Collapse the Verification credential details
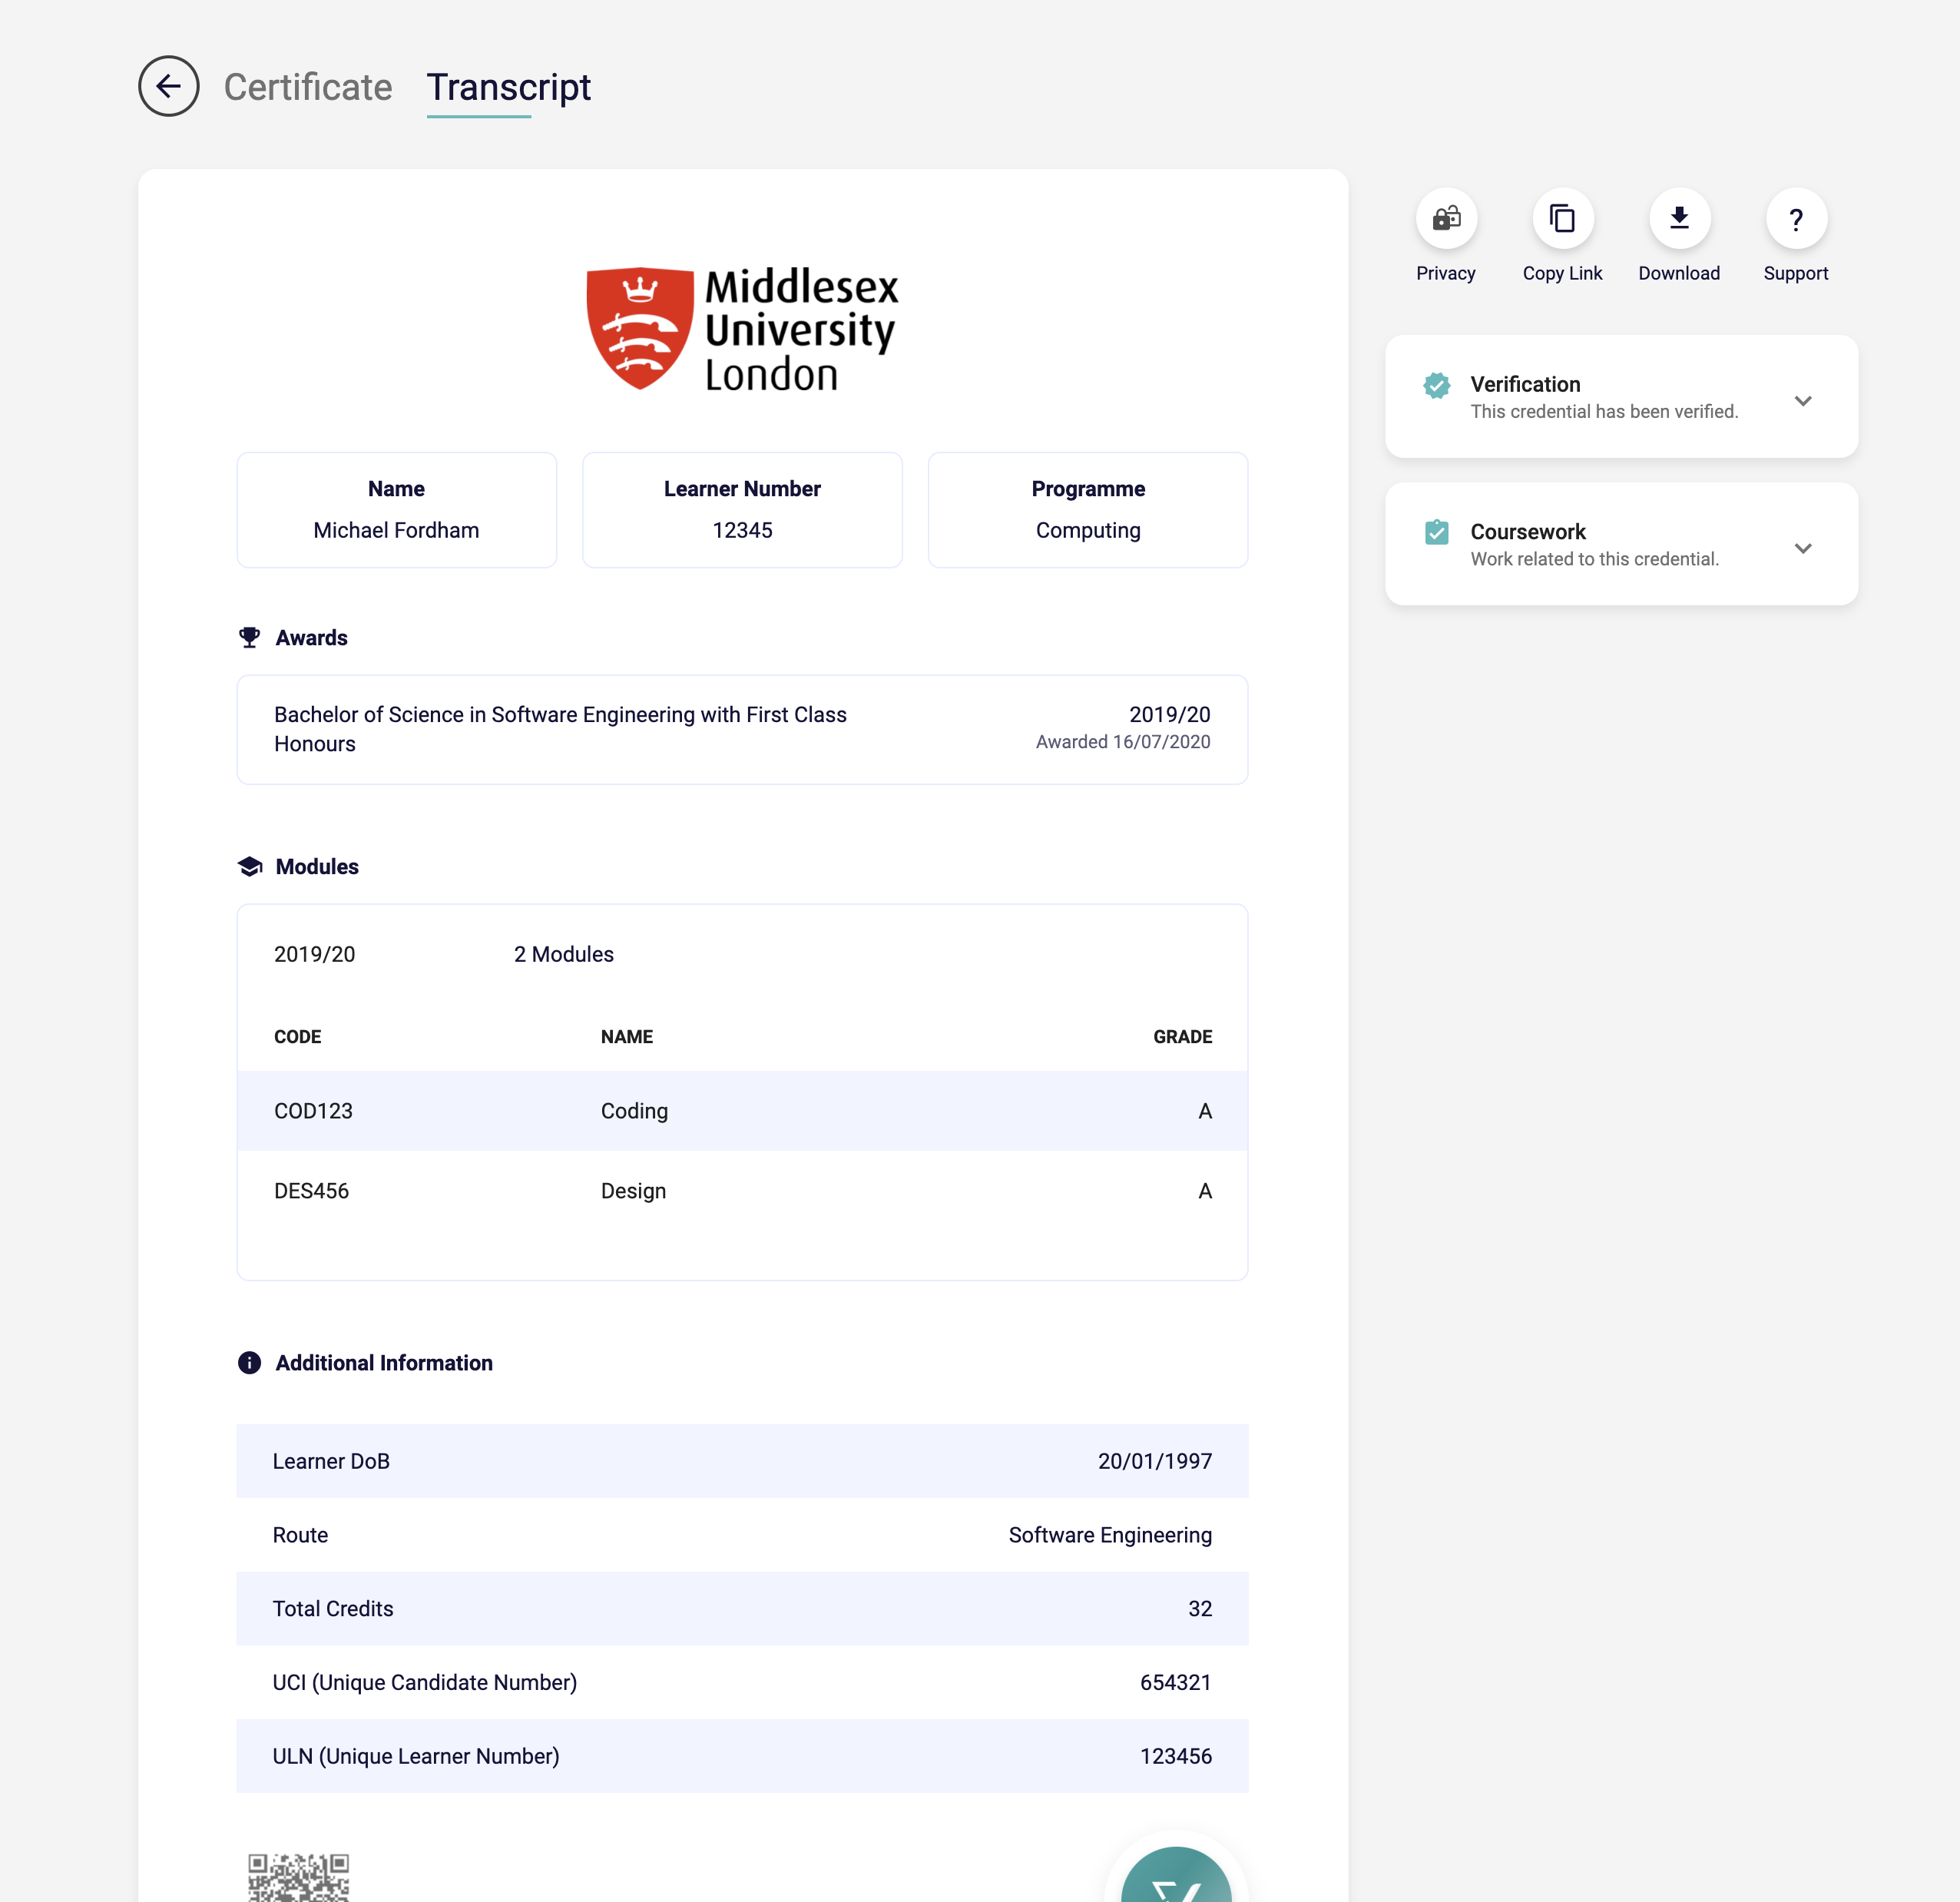The width and height of the screenshot is (1960, 1902). click(x=1804, y=400)
